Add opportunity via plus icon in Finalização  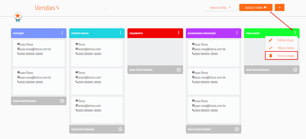(295, 70)
